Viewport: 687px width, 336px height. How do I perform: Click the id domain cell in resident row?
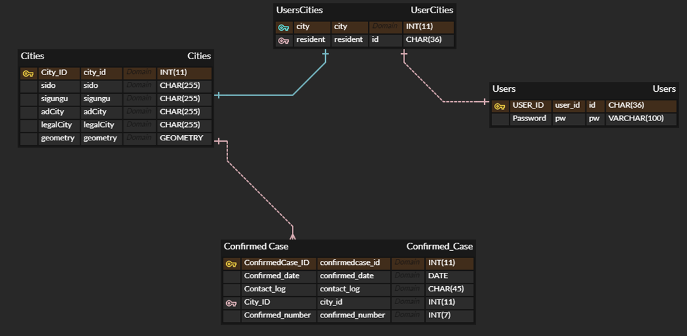(386, 41)
